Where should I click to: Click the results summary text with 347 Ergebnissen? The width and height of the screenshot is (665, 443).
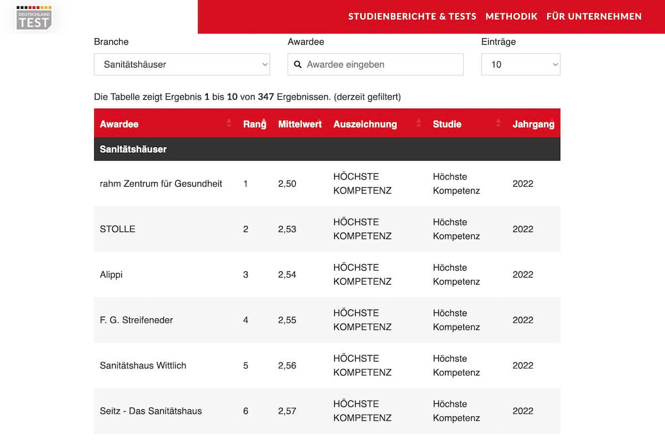[x=247, y=96]
